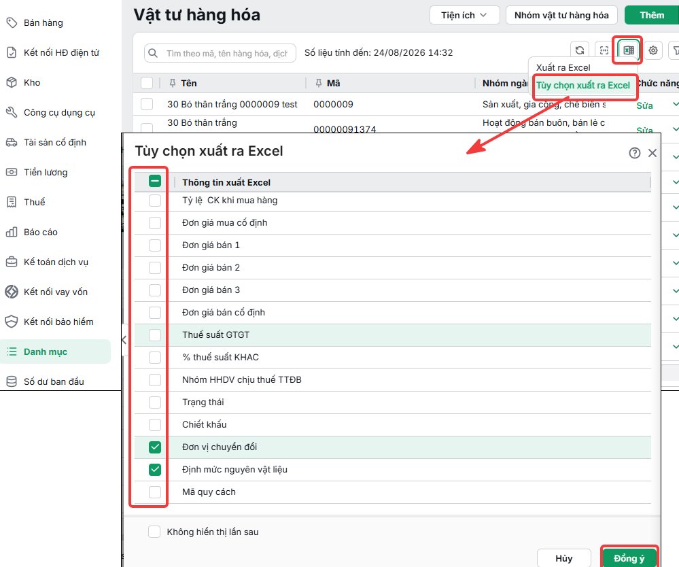Viewport: 679px width, 567px height.
Task: Expand the Tiện ích dropdown
Action: [464, 15]
